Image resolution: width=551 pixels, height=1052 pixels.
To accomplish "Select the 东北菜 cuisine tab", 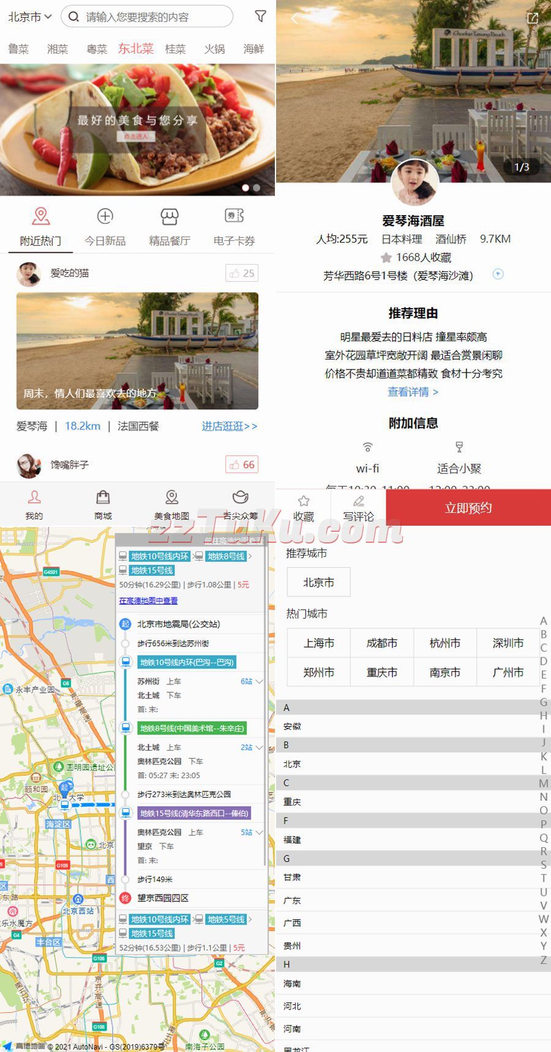I will [x=136, y=49].
